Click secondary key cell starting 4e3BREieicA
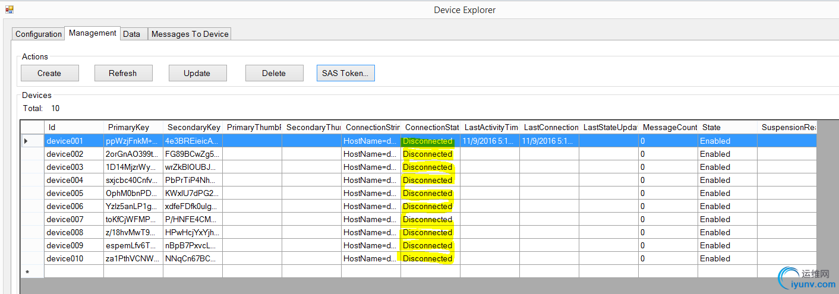The height and width of the screenshot is (294, 839). [193, 141]
